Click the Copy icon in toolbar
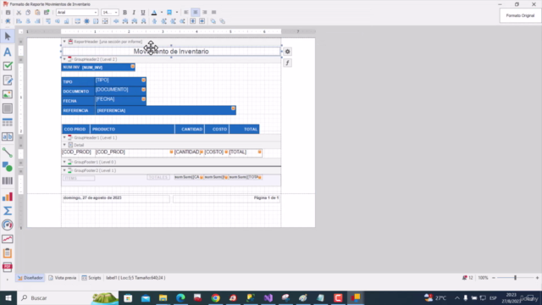 click(28, 13)
